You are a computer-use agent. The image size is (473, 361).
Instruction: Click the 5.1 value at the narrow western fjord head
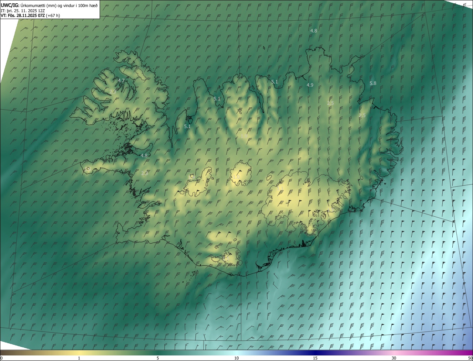coord(187,126)
